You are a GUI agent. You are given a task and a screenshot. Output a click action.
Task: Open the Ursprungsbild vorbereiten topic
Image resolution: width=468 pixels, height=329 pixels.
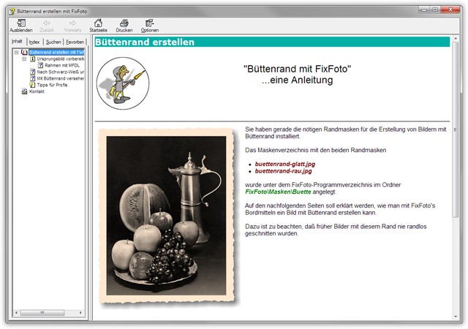pyautogui.click(x=61, y=58)
